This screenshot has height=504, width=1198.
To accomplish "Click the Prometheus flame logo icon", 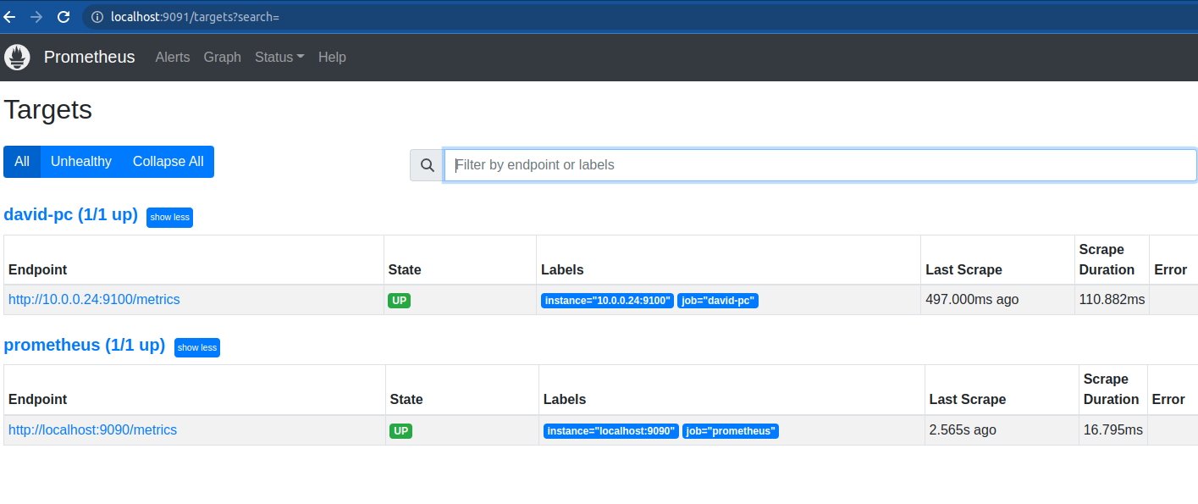I will click(17, 58).
